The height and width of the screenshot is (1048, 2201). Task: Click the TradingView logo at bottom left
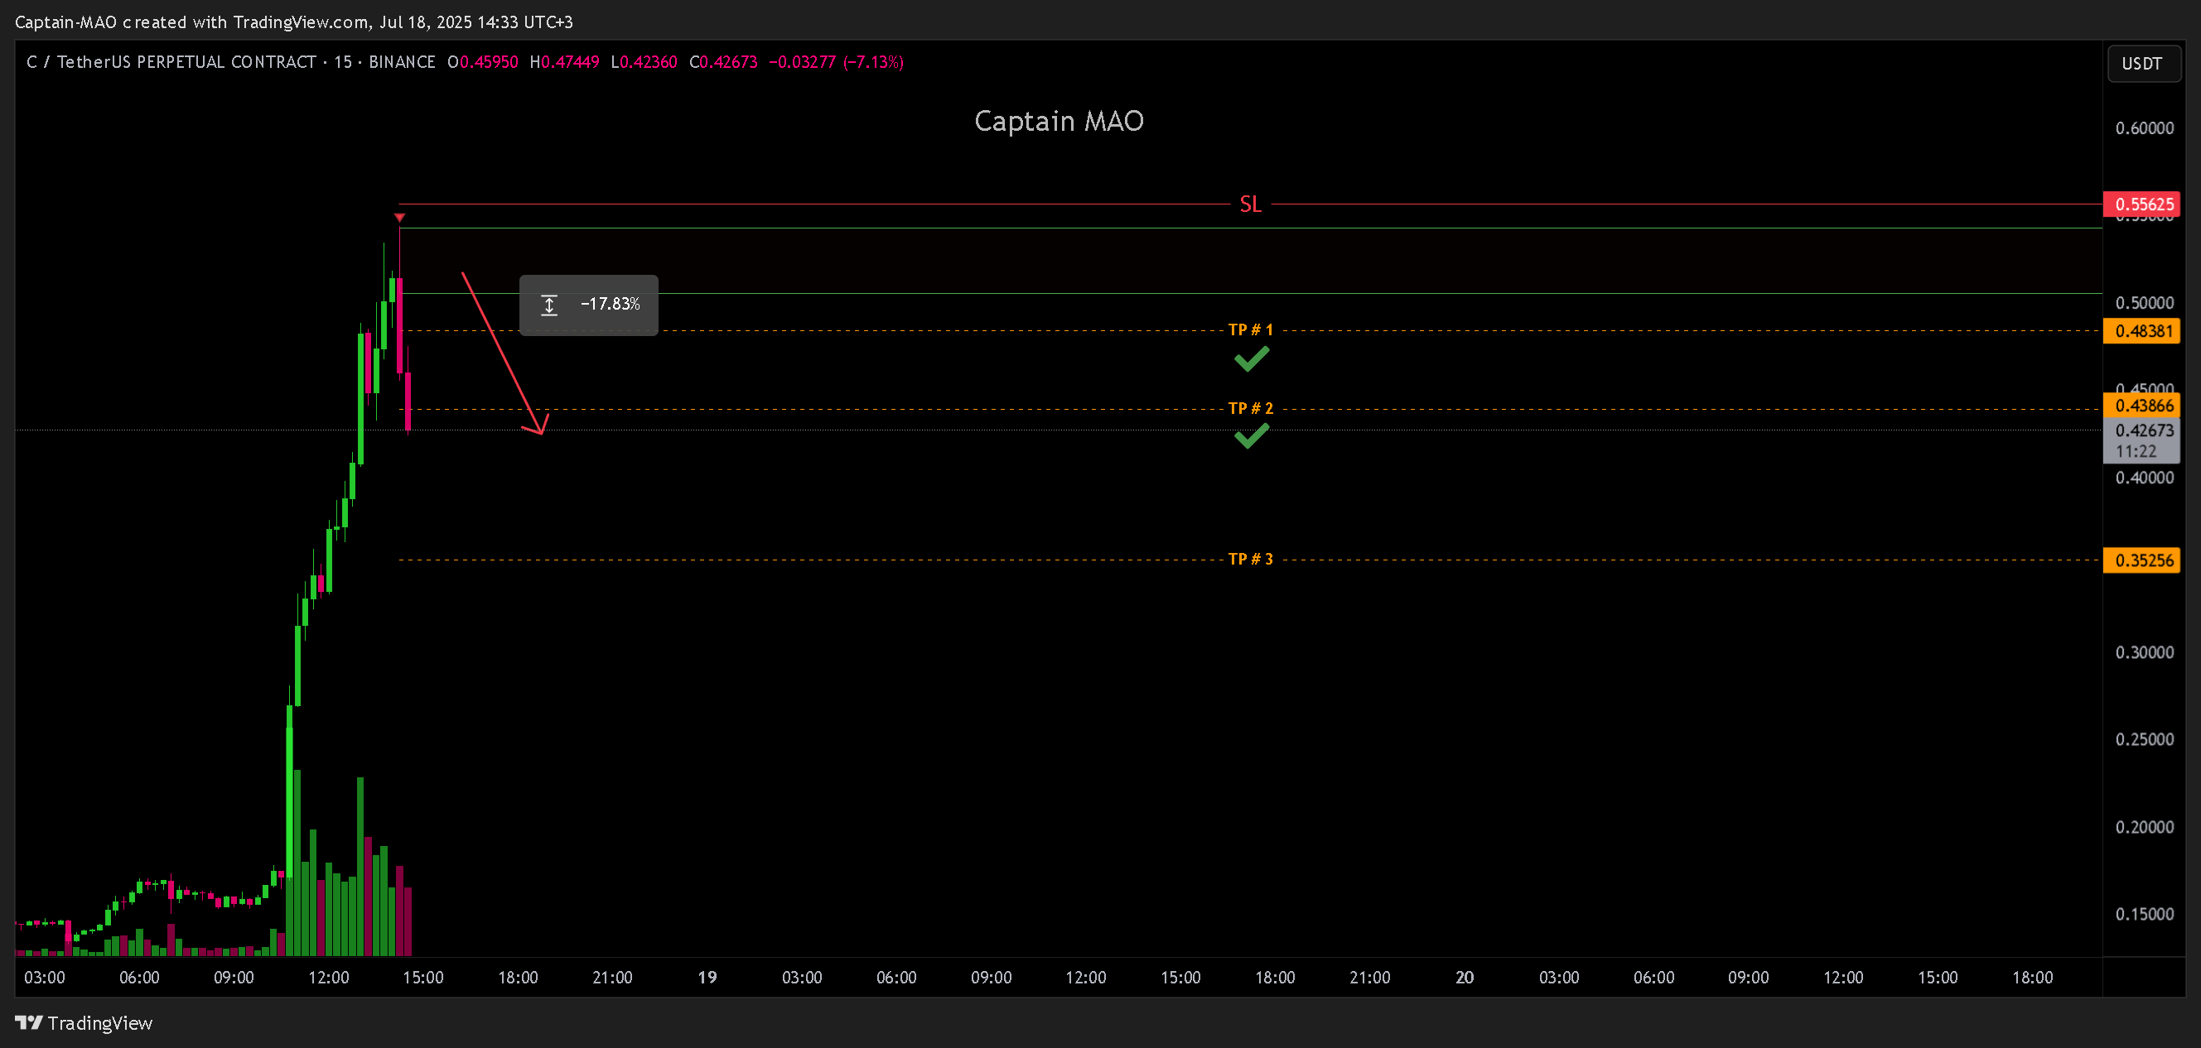[84, 1022]
